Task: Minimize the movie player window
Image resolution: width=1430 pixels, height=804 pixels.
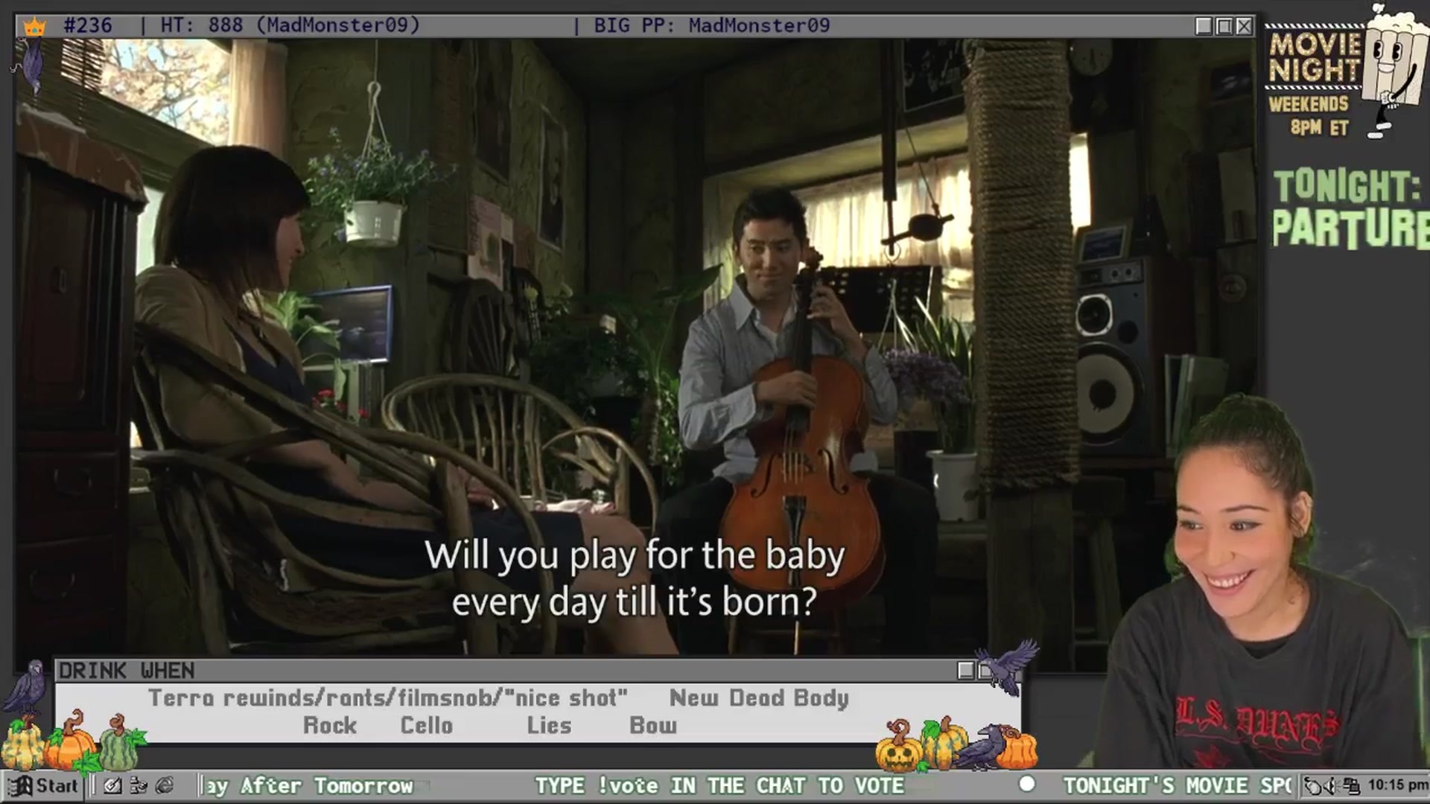Action: 1204,26
